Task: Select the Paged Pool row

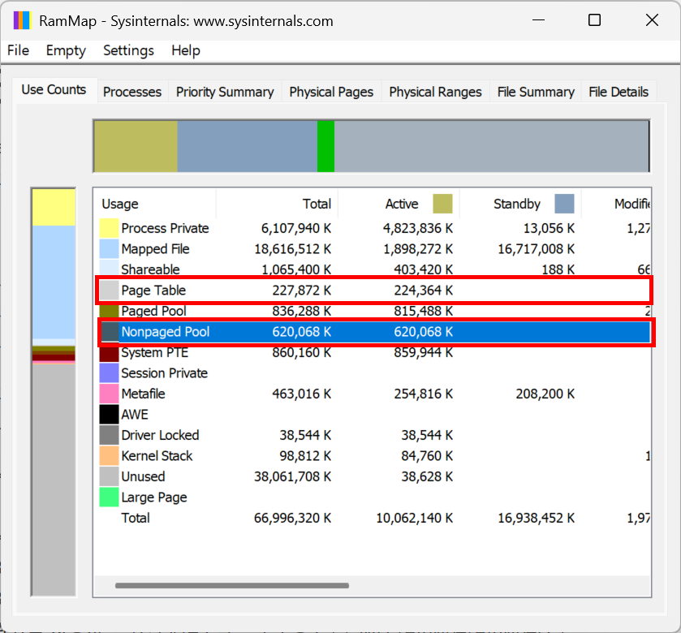Action: 373,311
